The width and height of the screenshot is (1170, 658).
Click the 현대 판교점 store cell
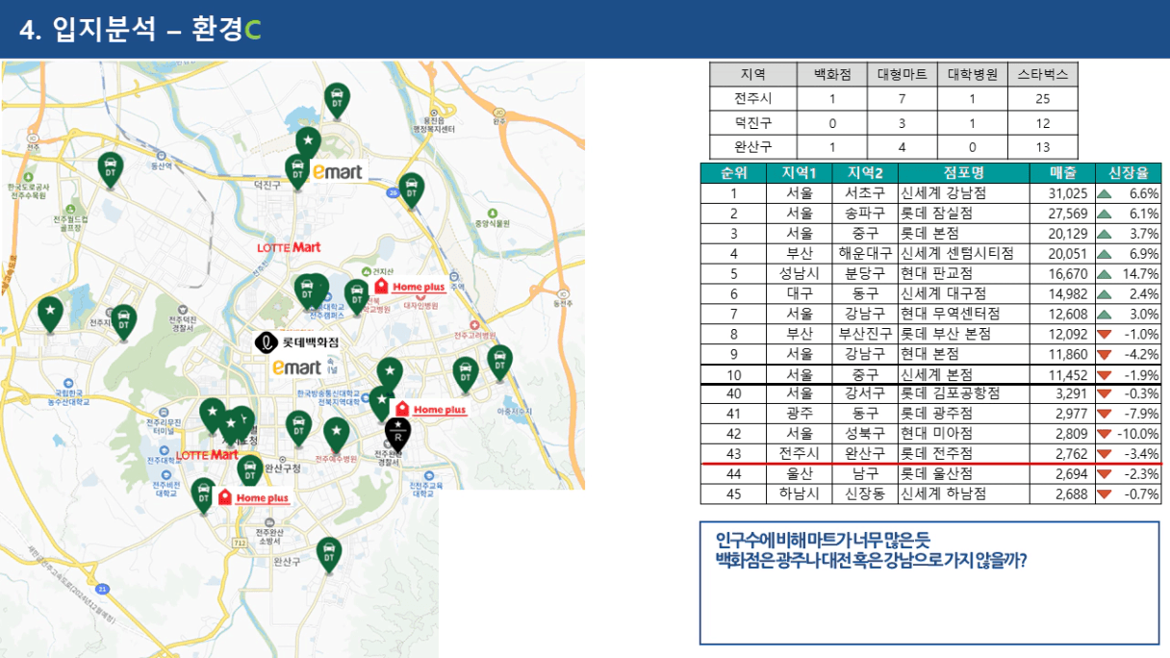click(963, 273)
